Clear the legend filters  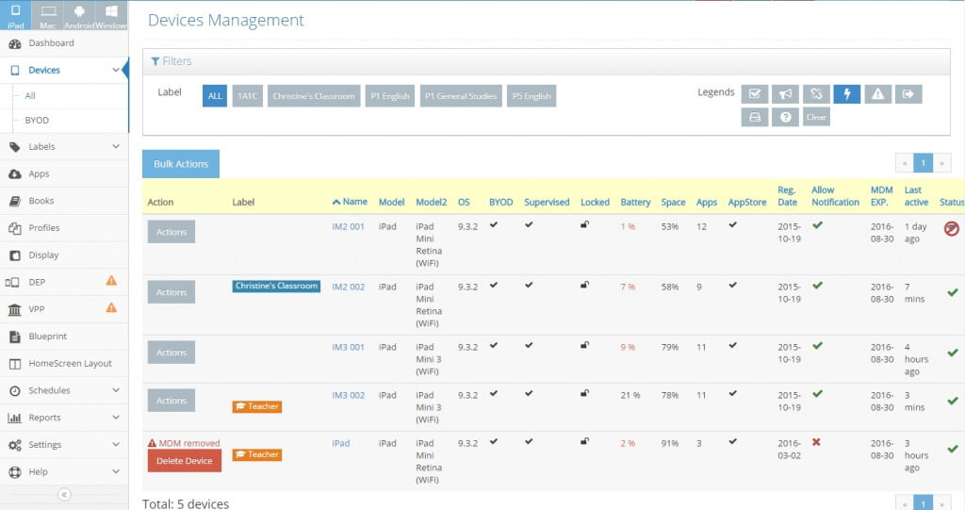coord(816,117)
